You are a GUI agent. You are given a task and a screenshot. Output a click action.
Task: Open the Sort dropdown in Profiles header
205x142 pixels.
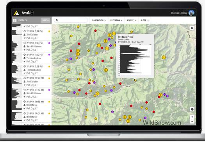pos(45,20)
